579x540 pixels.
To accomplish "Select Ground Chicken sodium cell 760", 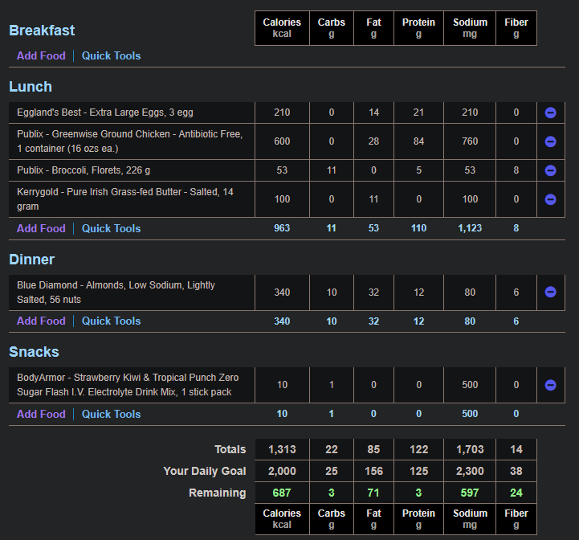I will coord(470,141).
